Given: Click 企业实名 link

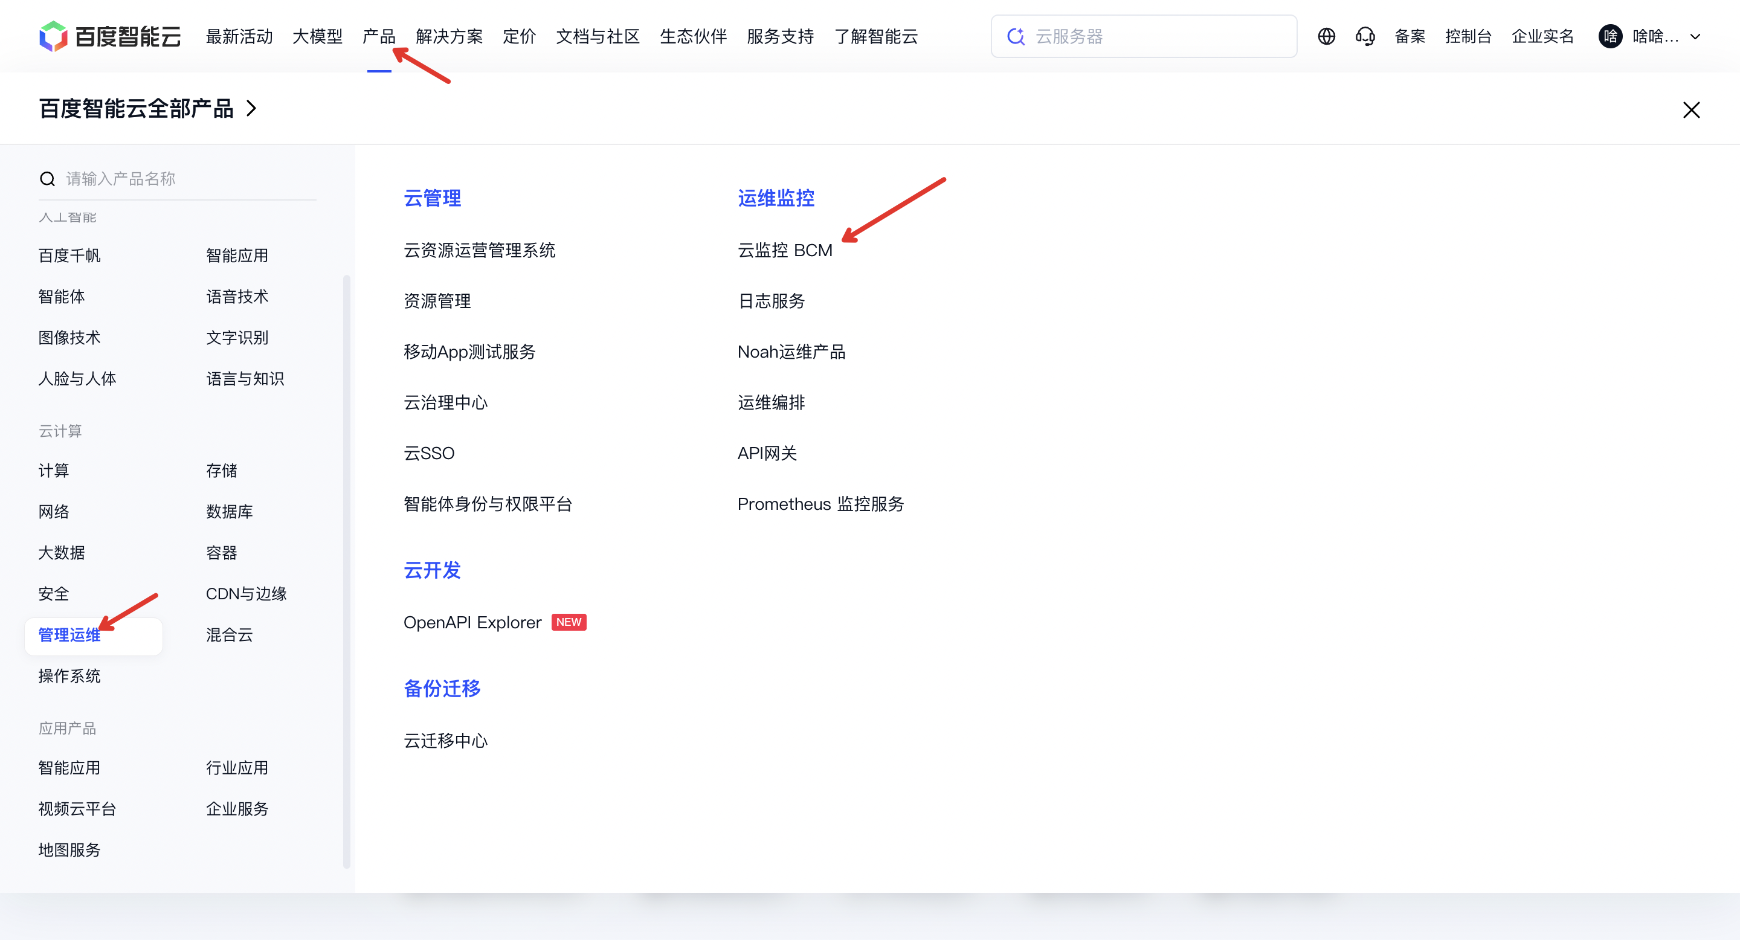Looking at the screenshot, I should coord(1542,36).
